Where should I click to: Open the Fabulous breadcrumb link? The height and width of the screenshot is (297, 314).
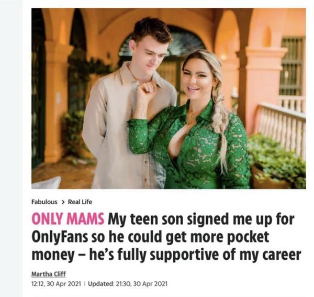tap(44, 202)
